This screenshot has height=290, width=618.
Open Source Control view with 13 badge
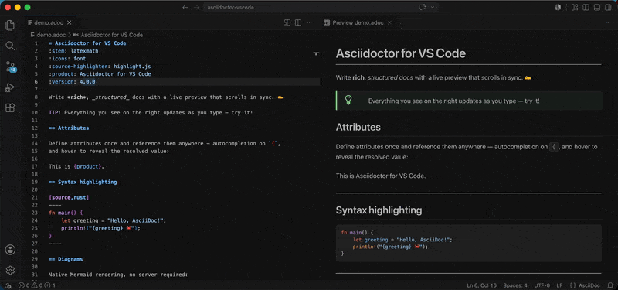[10, 67]
